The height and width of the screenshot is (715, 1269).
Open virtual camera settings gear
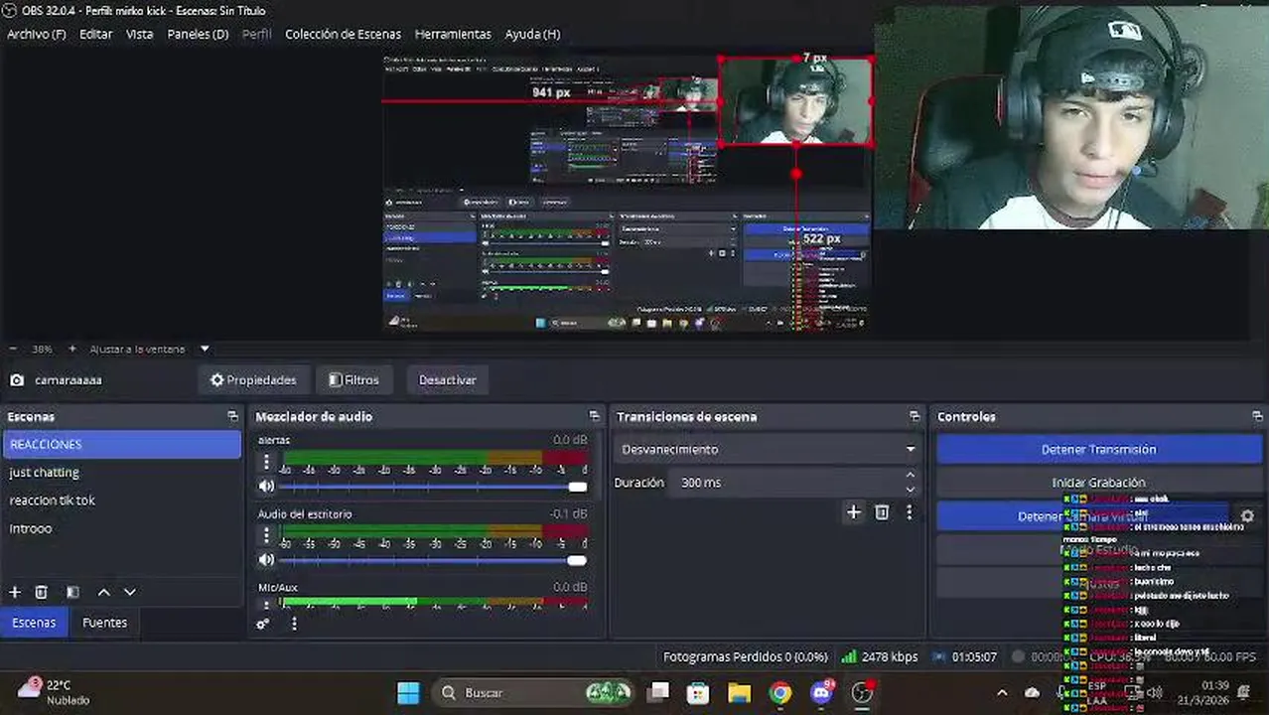1247,516
